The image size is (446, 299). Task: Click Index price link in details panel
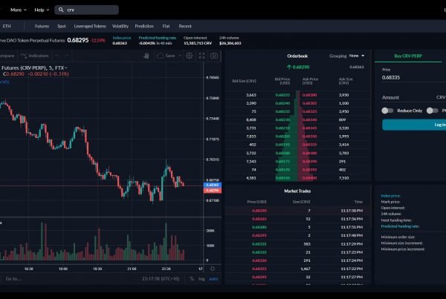390,196
